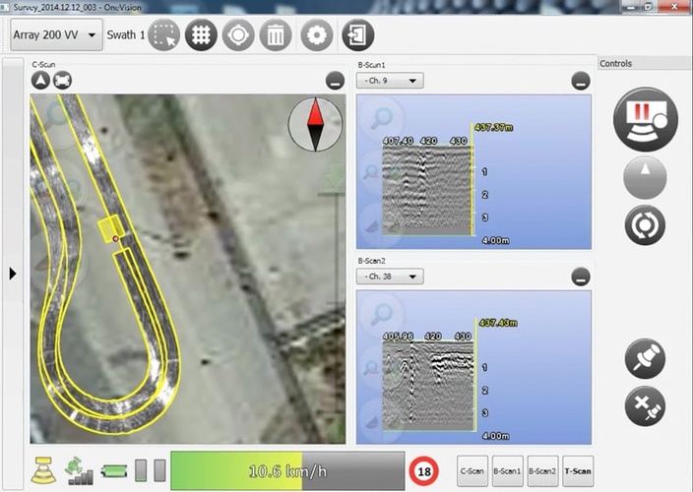Click the center target icon in toolbar
The image size is (693, 492).
point(238,35)
